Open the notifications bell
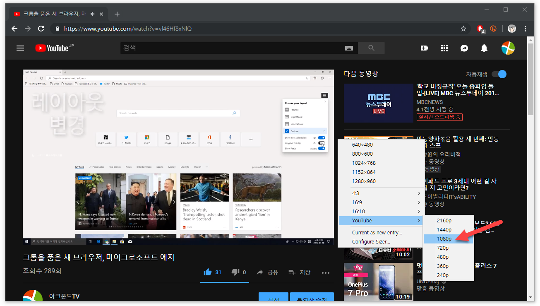Image resolution: width=540 pixels, height=306 pixels. pos(484,48)
